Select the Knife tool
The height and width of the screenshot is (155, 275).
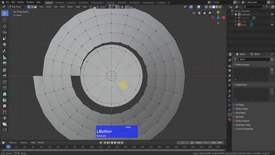point(5,88)
